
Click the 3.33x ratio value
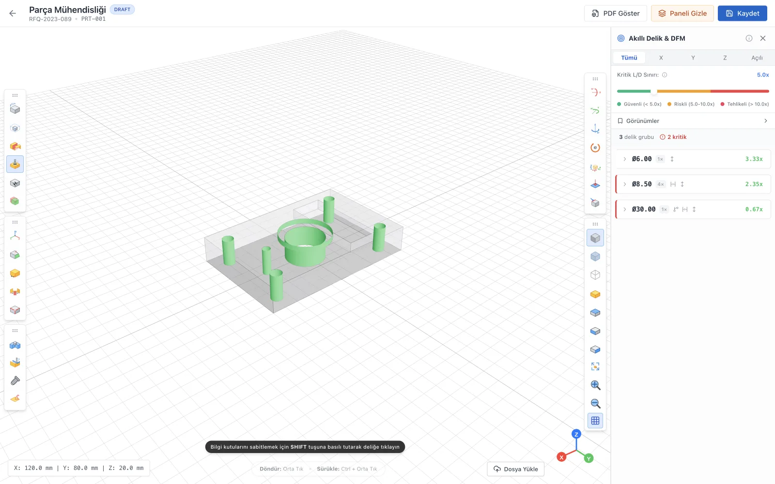[754, 159]
